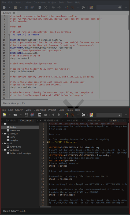130x215 pixels.
Task: Collapse the ~/.fzf folder in tree
Action: [2, 144]
